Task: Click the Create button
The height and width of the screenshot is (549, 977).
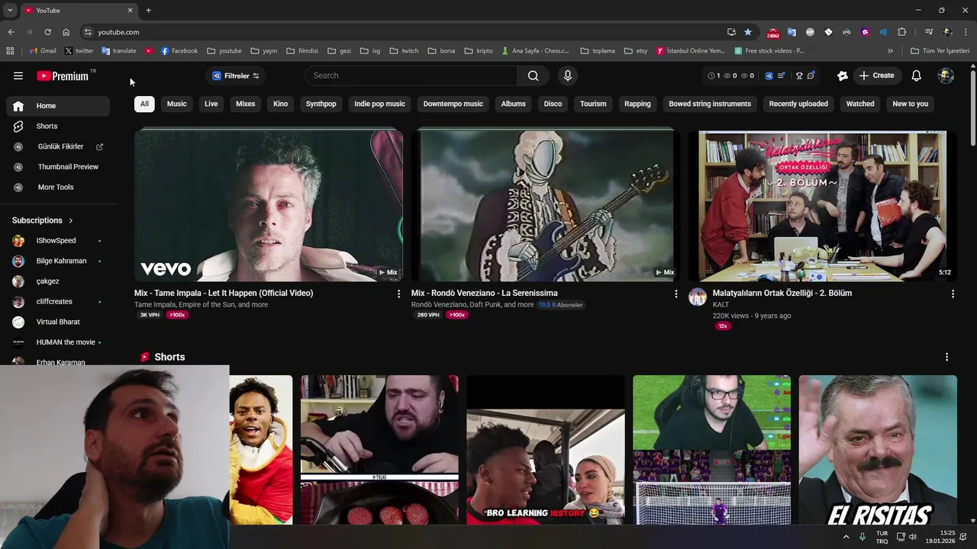Action: click(876, 75)
